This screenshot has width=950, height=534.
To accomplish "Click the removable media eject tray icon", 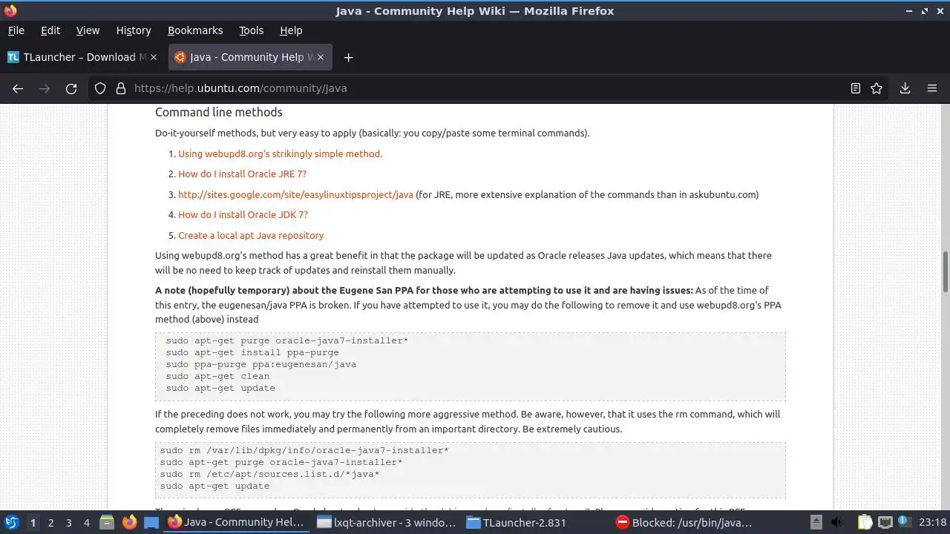I will 816,522.
